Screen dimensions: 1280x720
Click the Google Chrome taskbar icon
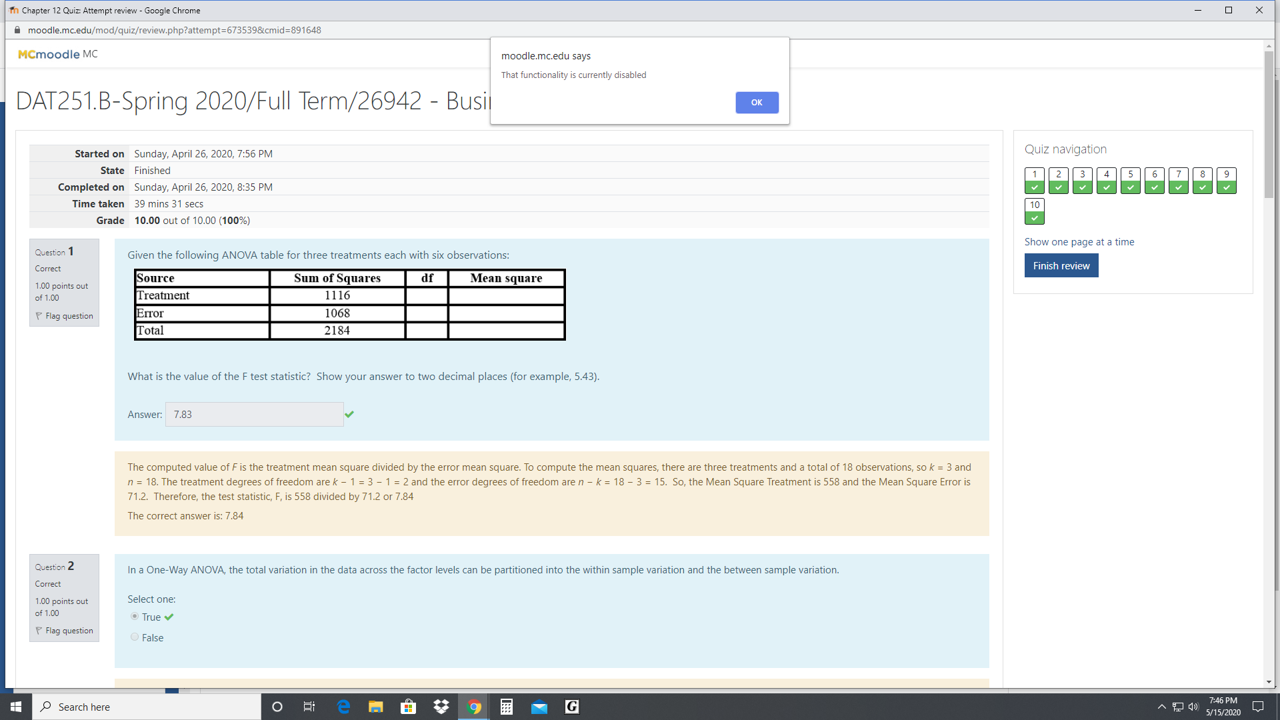(473, 706)
